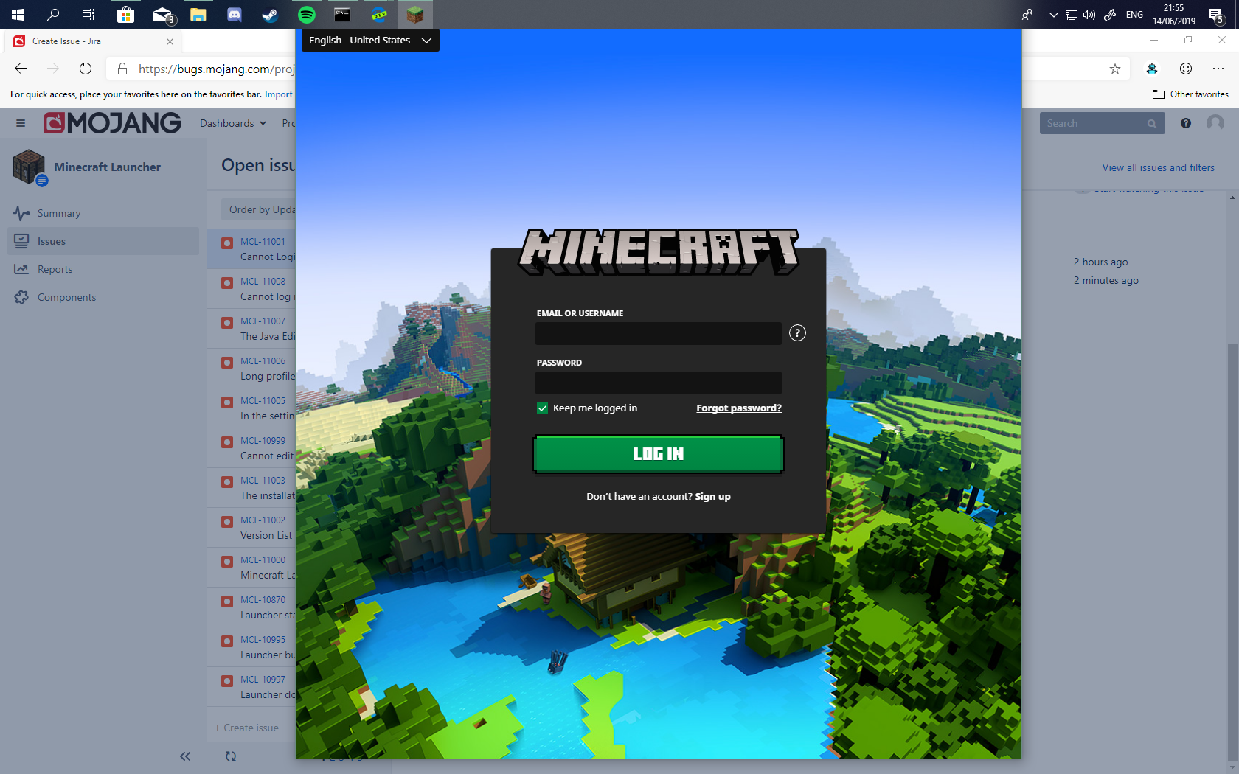This screenshot has height=774, width=1239.
Task: Expand the Dashboards dropdown menu
Action: tap(233, 123)
